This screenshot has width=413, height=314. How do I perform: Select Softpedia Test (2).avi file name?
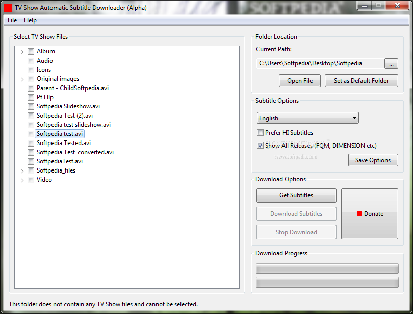(x=65, y=116)
